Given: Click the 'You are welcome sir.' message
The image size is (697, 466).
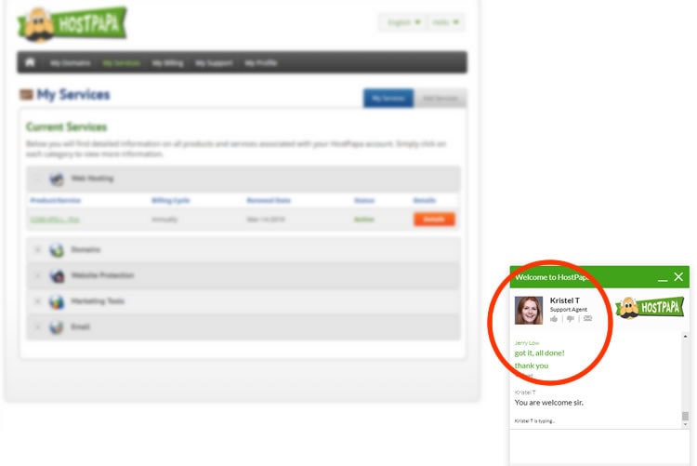Looking at the screenshot, I should (x=548, y=403).
